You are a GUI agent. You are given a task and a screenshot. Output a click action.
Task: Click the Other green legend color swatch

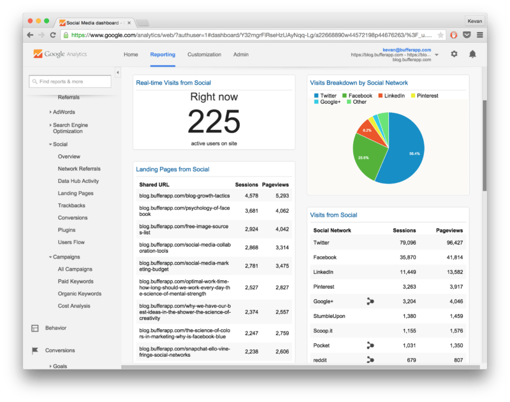coord(348,101)
